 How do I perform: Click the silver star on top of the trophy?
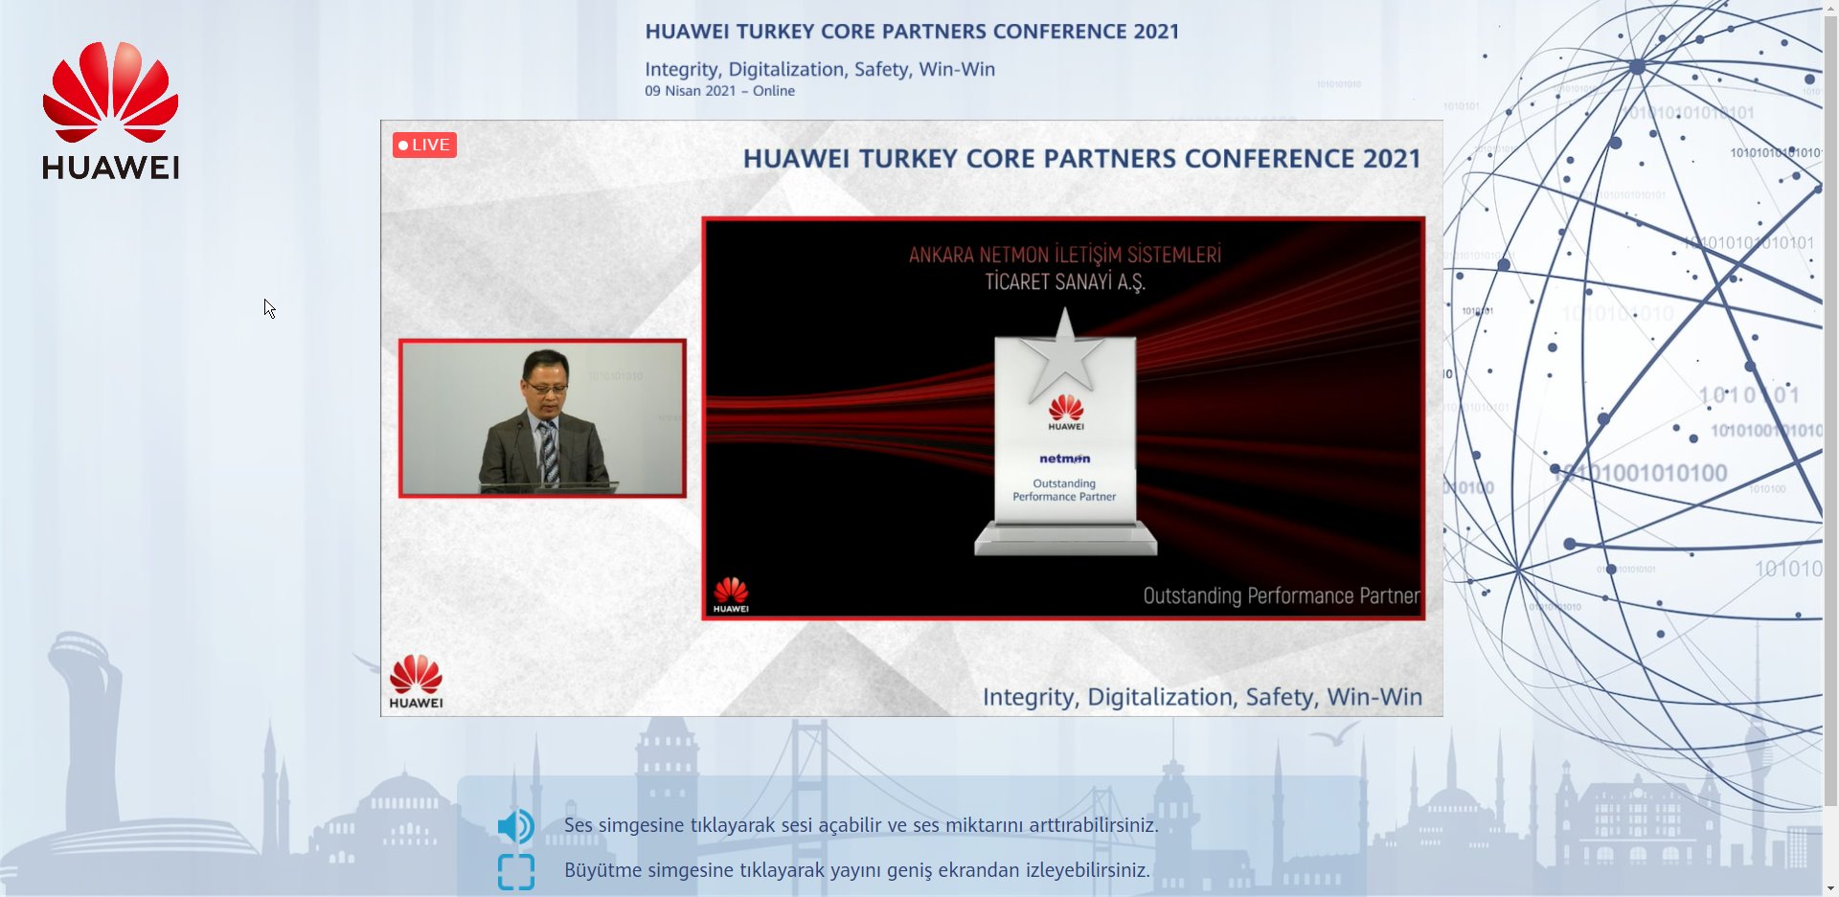click(1063, 354)
